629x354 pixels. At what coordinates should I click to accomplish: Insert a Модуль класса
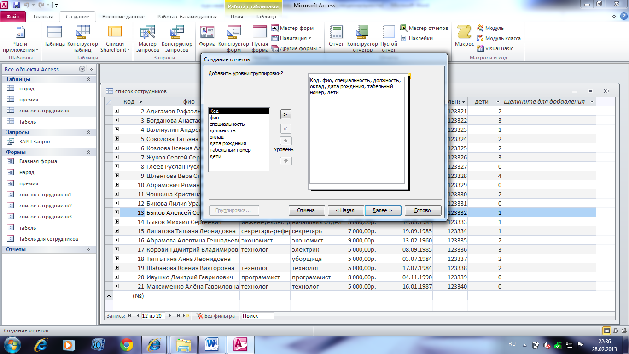pyautogui.click(x=499, y=38)
